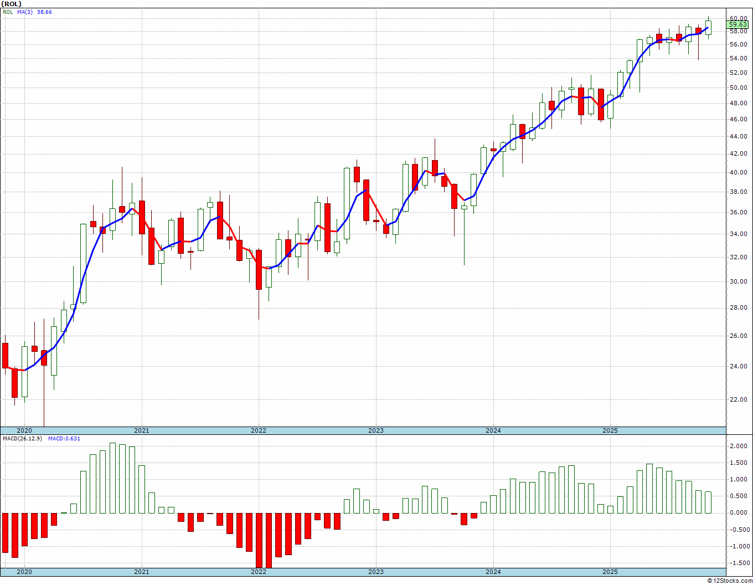Click the 60.00 price axis label
This screenshot has height=585, width=753.
pos(738,18)
